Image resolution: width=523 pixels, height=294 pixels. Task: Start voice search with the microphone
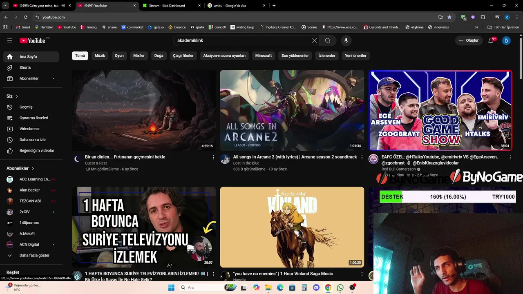[346, 40]
